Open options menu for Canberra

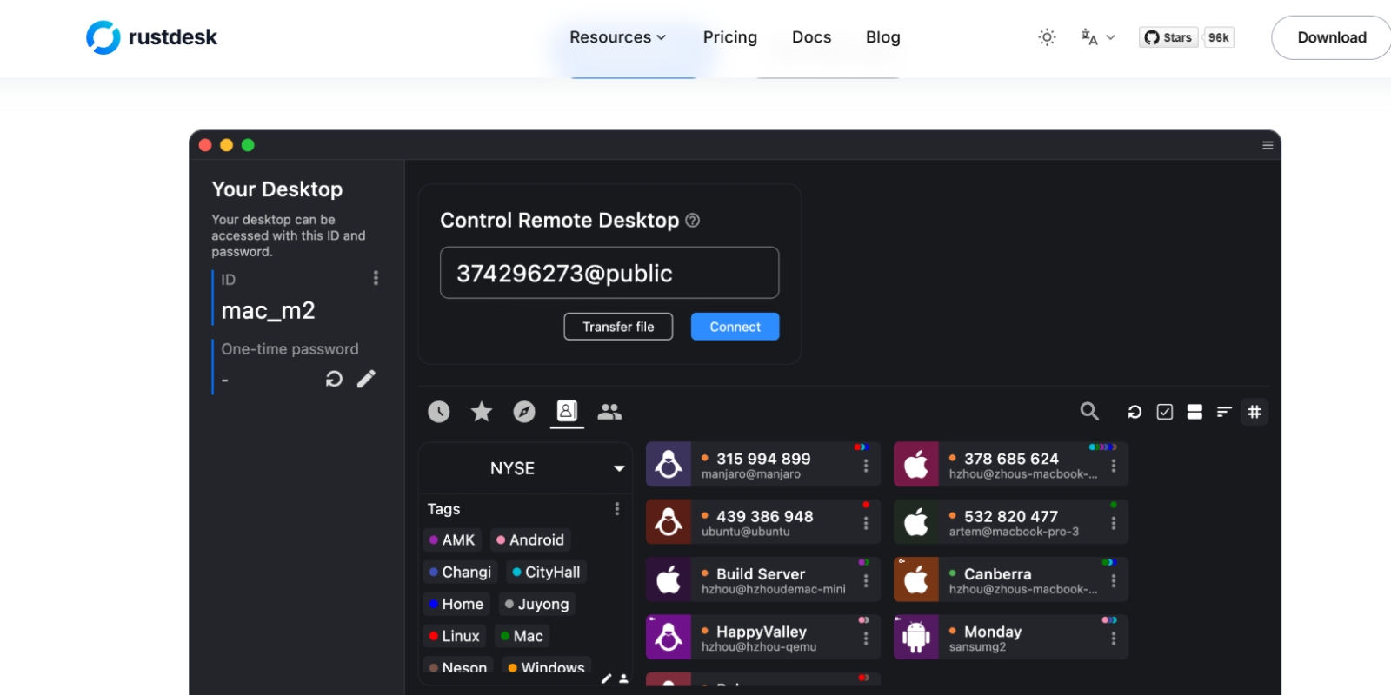coord(1114,581)
